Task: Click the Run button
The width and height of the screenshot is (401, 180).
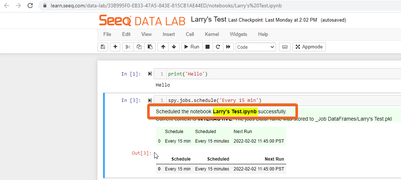Action: [x=192, y=47]
